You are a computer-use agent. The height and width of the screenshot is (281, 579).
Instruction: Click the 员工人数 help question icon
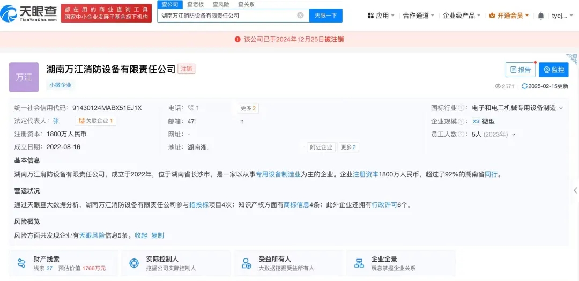click(x=461, y=135)
